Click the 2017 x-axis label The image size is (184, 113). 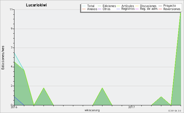pos(132,107)
